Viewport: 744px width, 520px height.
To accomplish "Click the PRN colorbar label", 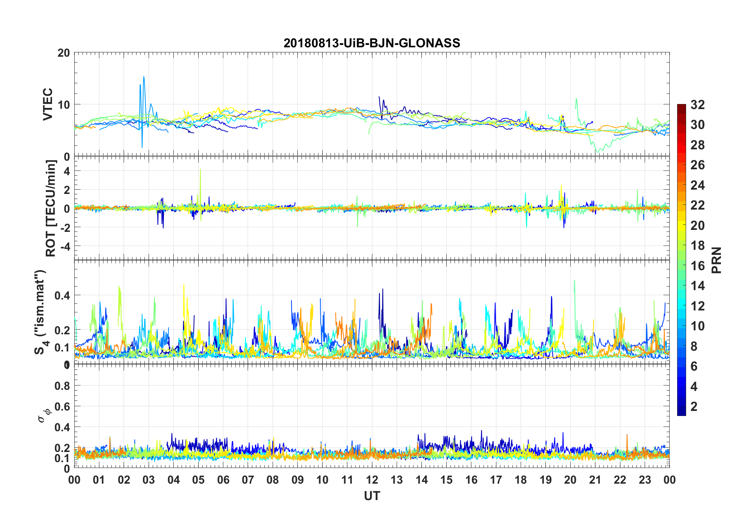I will point(716,260).
